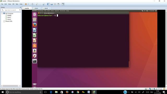167x94 pixels.
Task: Switch to the slave1 tab
Action: tap(37, 8)
